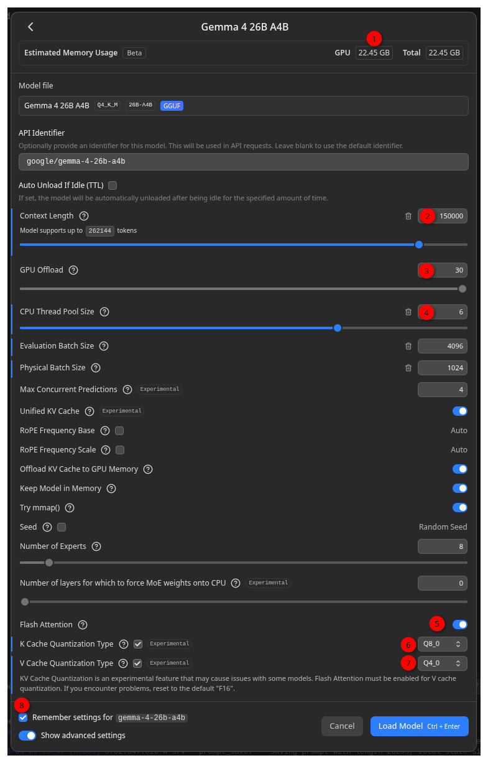Check the Seed checkbox
This screenshot has width=488, height=763.
point(62,527)
